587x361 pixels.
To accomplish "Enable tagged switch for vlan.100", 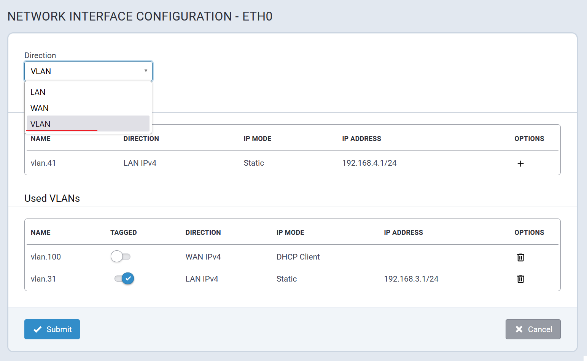I will coord(121,256).
